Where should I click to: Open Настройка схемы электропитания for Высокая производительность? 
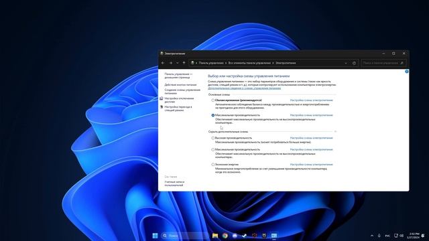tap(311, 138)
